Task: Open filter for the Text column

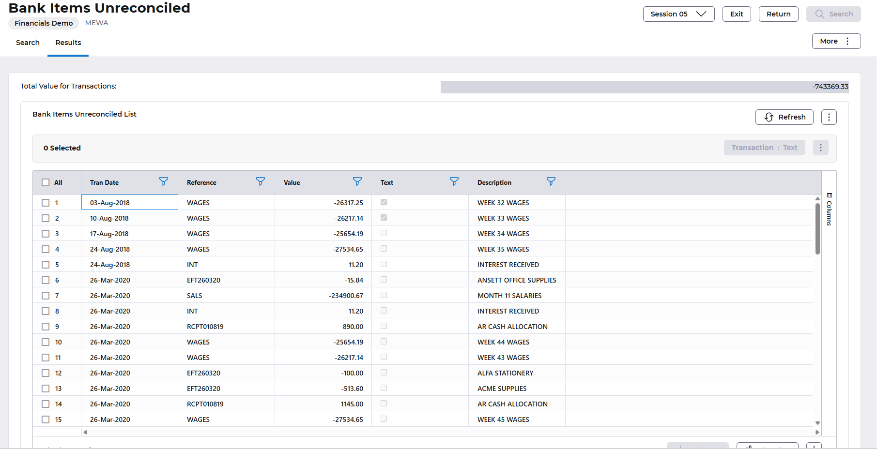Action: (x=454, y=181)
